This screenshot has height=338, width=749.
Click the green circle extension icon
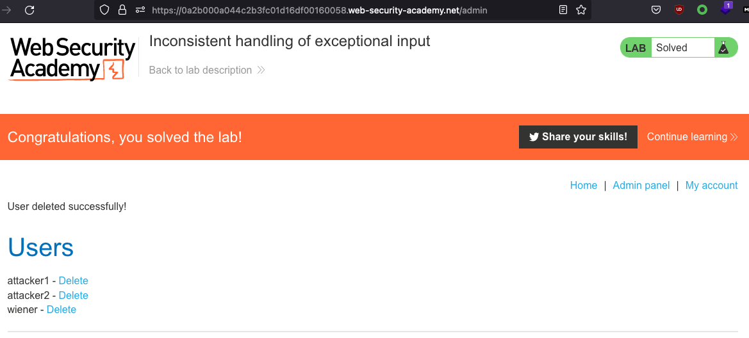point(702,10)
